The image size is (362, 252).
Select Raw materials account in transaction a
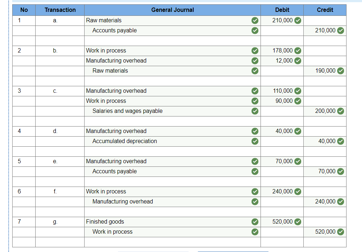click(172, 20)
